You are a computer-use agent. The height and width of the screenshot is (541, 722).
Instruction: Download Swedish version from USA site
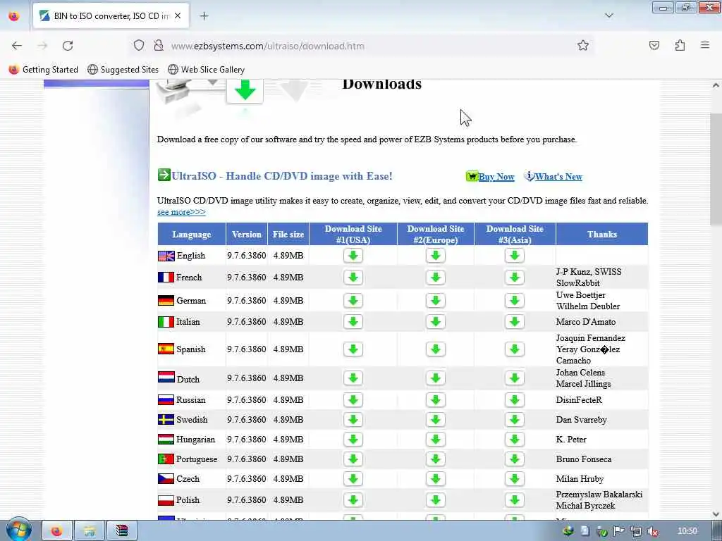coord(353,420)
